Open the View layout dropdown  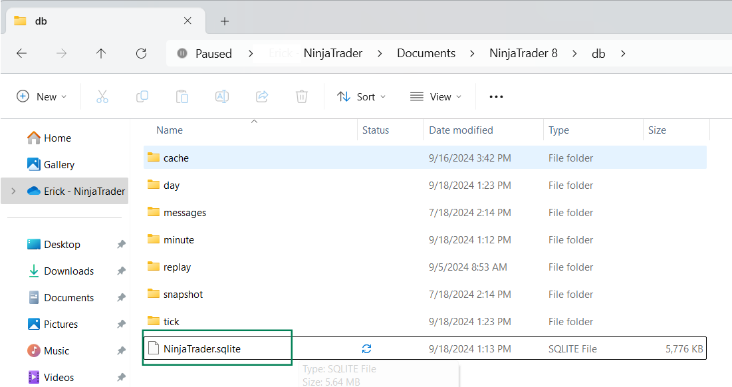click(x=435, y=96)
